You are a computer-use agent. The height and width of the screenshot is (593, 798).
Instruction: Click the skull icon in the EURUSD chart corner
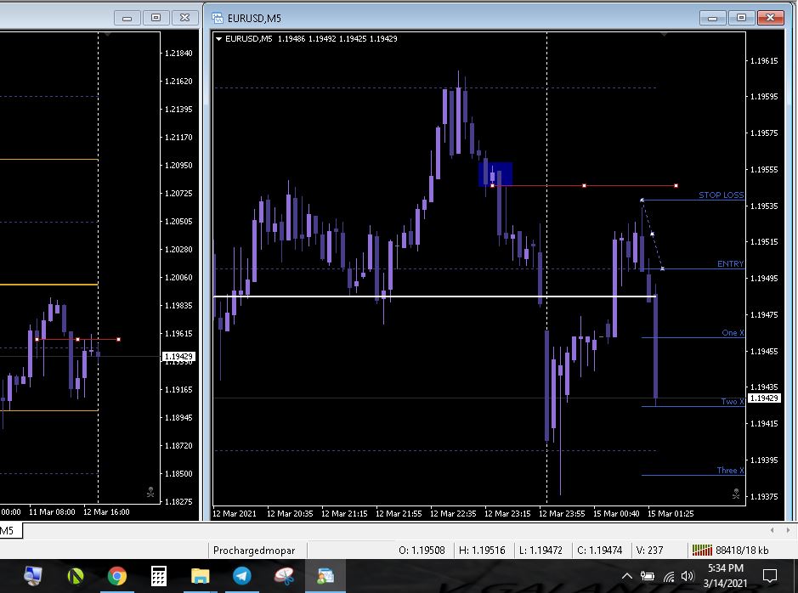[x=736, y=494]
